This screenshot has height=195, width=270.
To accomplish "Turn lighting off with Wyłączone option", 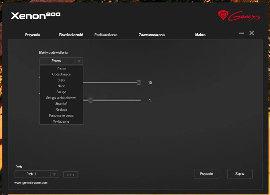I will coord(61,121).
